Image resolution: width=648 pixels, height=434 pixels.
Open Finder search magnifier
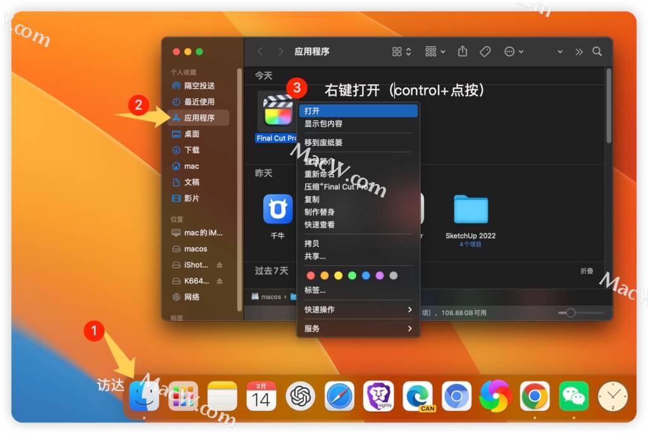[597, 51]
